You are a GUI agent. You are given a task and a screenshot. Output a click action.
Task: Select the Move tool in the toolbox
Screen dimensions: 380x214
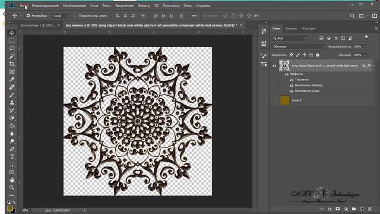pyautogui.click(x=12, y=33)
